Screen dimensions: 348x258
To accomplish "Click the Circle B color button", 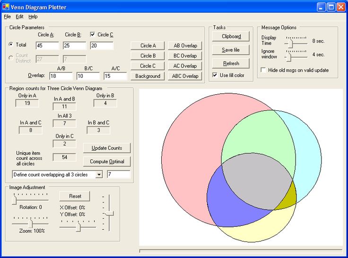I will click(148, 56).
